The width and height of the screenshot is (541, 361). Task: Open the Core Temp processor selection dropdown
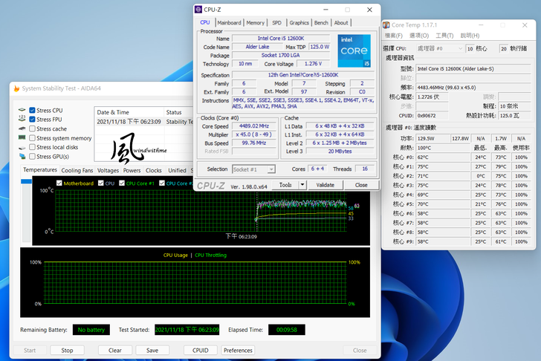coord(460,48)
